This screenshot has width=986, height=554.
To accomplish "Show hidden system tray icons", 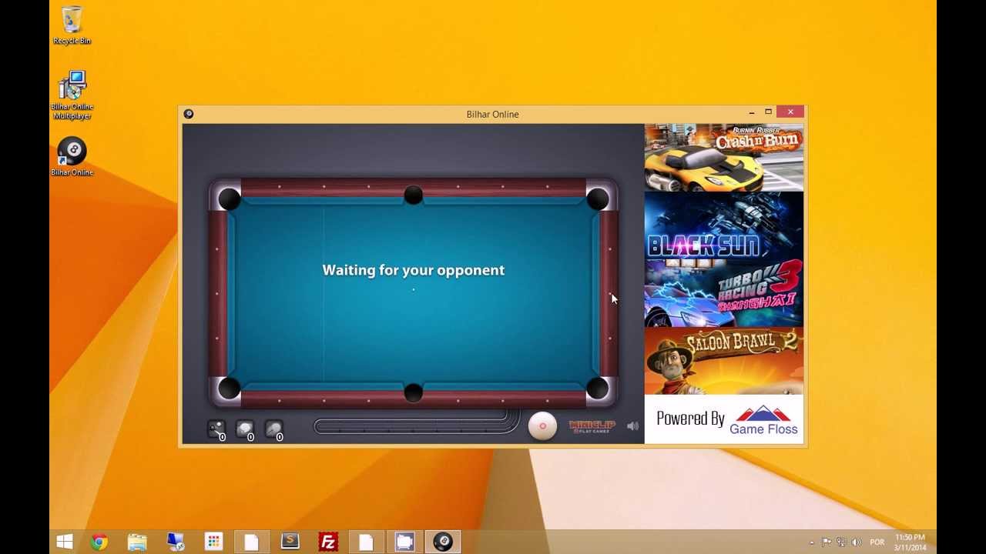I will pyautogui.click(x=811, y=542).
